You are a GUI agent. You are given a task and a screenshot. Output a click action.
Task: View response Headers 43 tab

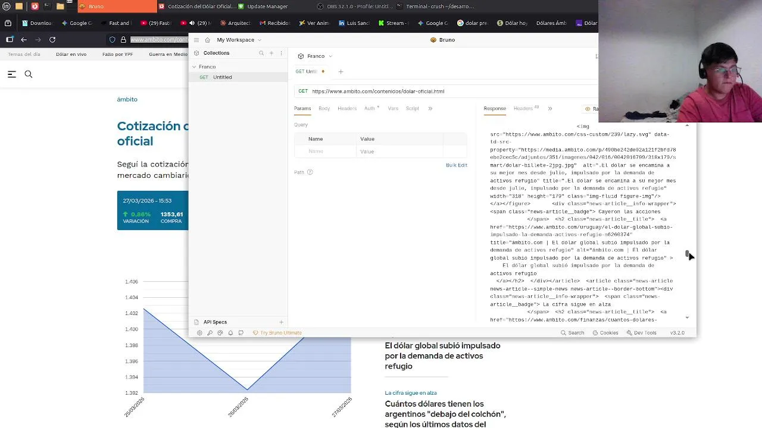click(x=526, y=108)
